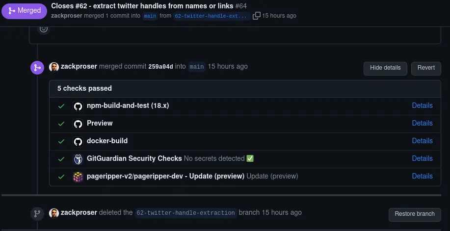
Task: Click the main branch label in the header
Action: [150, 16]
